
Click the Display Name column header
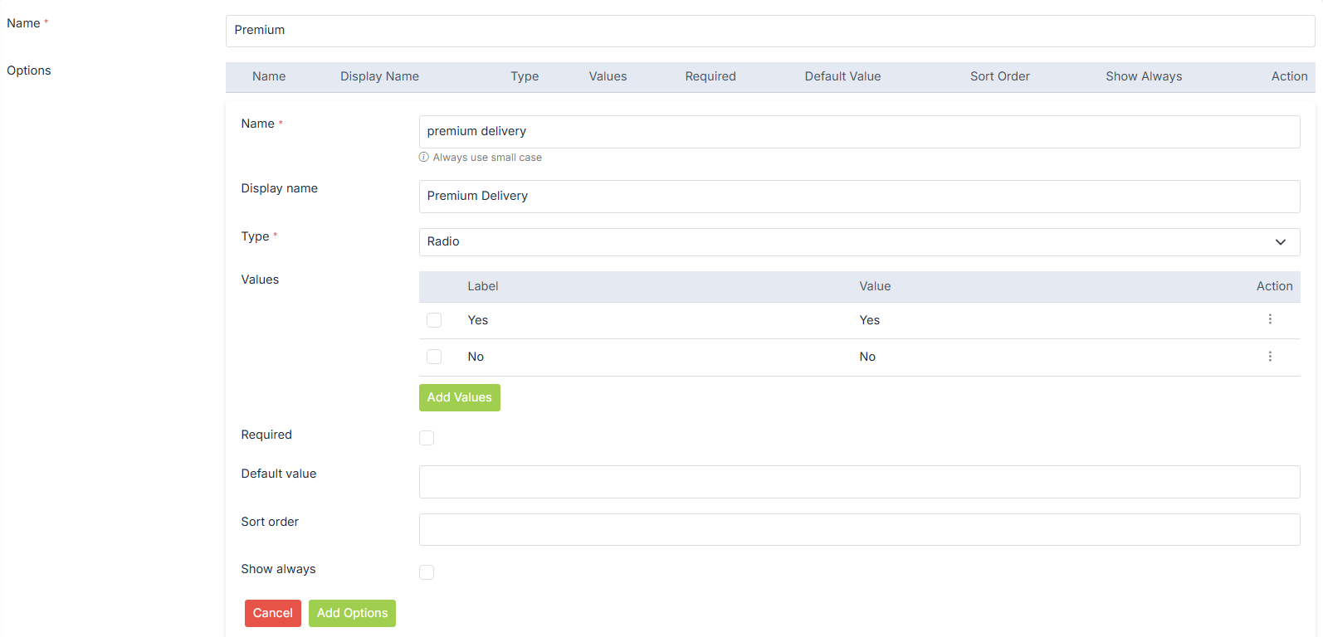pos(379,76)
